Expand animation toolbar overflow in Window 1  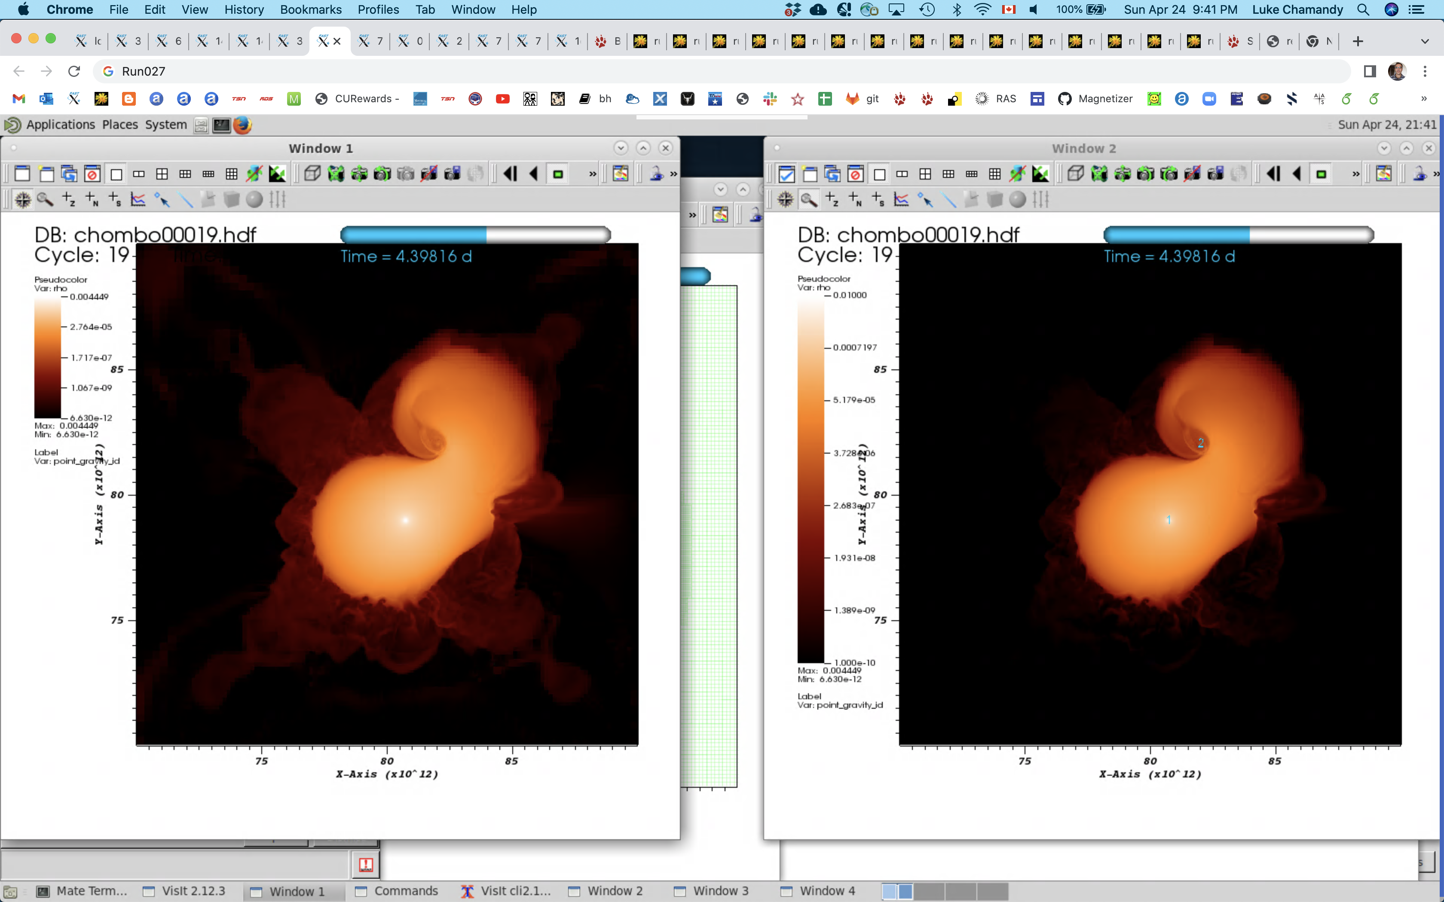pyautogui.click(x=593, y=174)
